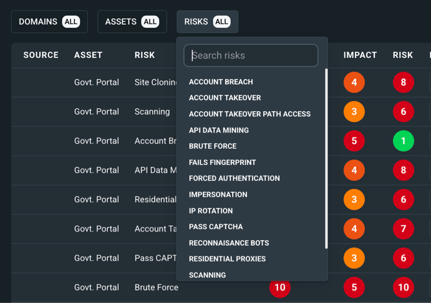Open the ASSETS filter dropdown
The height and width of the screenshot is (303, 431).
tap(132, 22)
